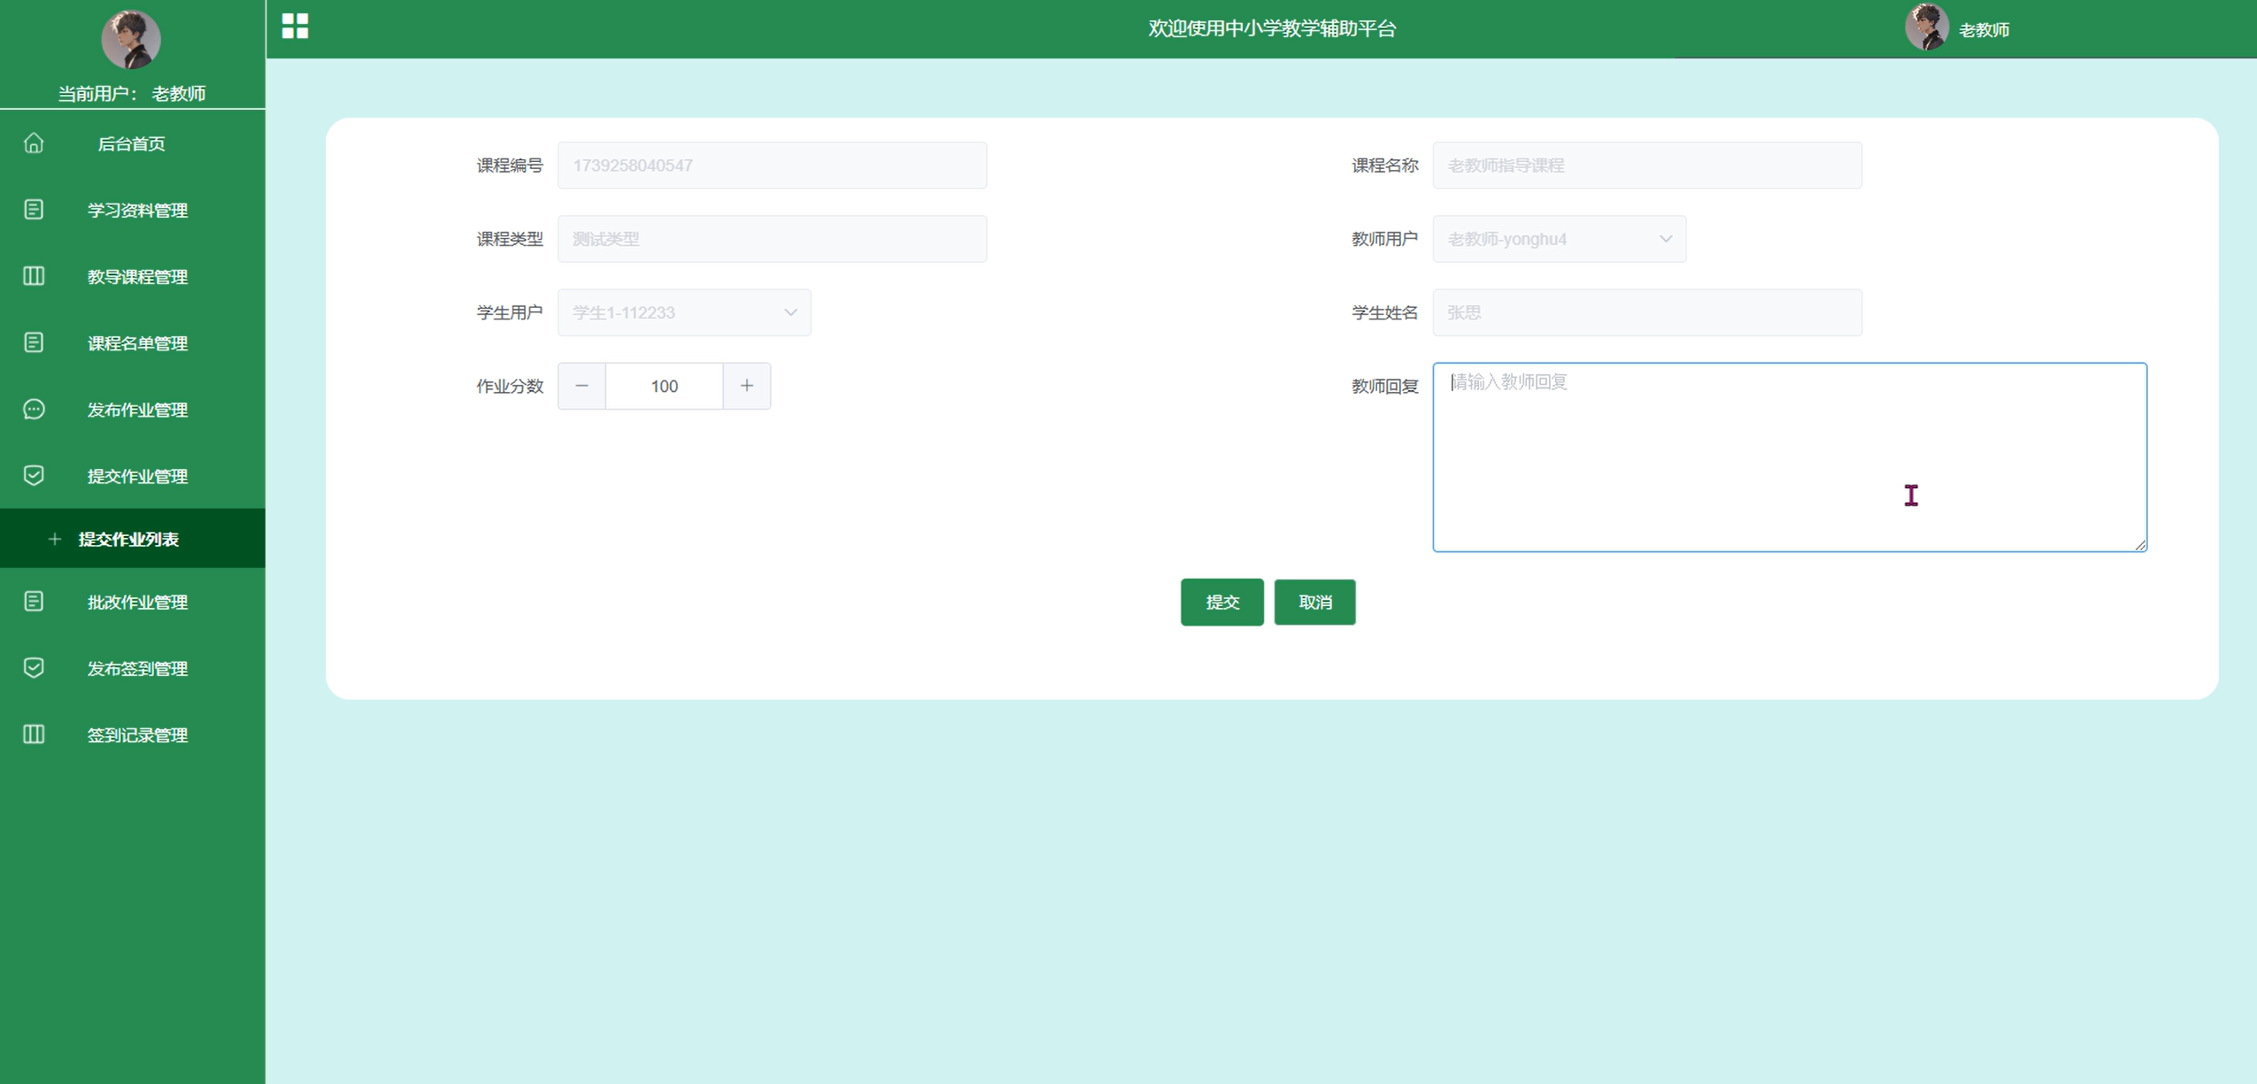Click the document icon beside 学习资料管理
Image resolution: width=2257 pixels, height=1084 pixels.
[x=34, y=210]
